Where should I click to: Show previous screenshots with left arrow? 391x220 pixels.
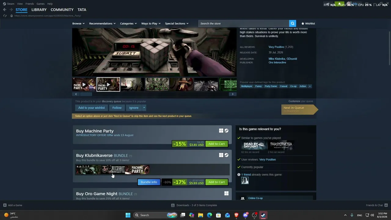tap(76, 94)
